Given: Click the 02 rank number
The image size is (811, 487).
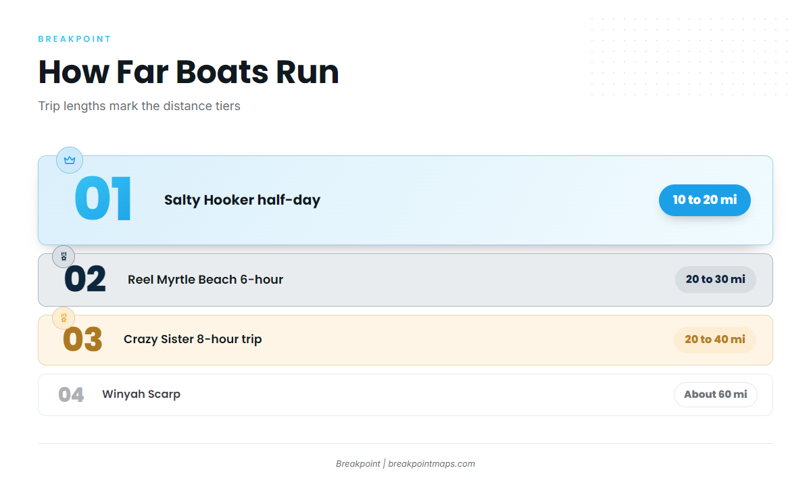Looking at the screenshot, I should (85, 280).
